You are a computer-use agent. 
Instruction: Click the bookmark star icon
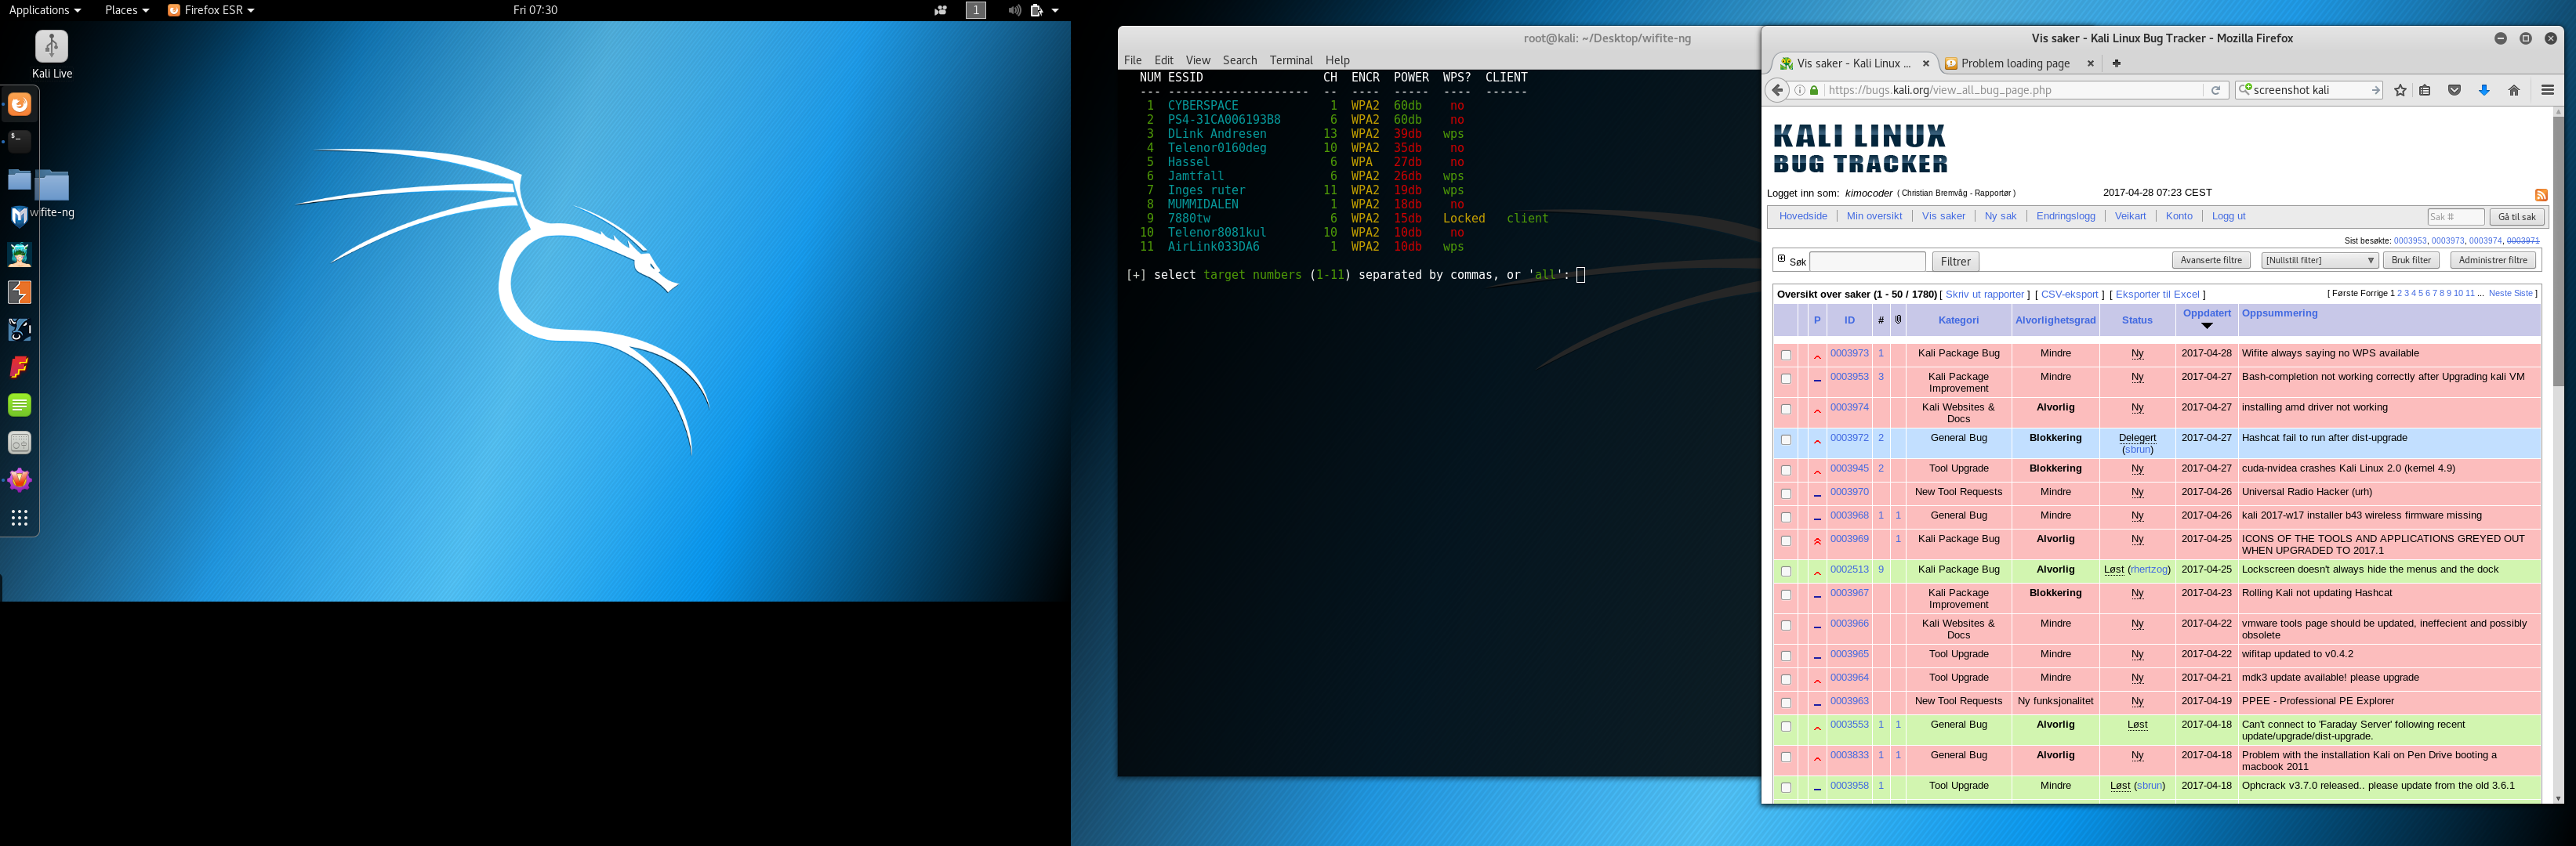pos(2400,90)
